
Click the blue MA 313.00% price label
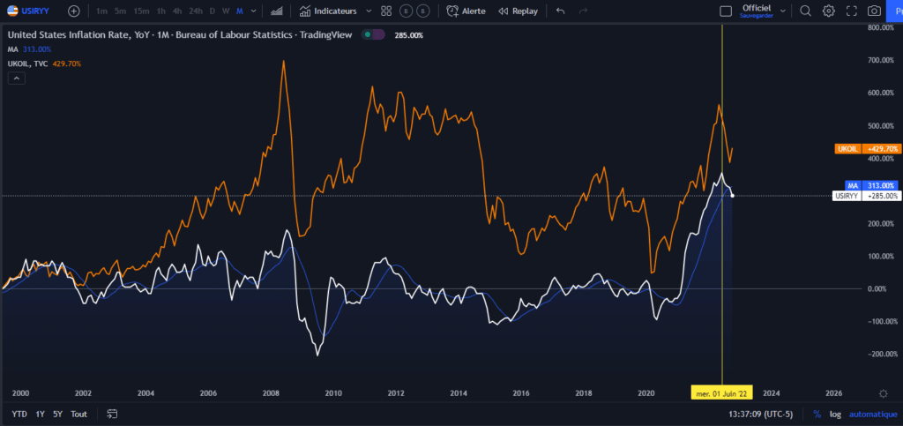click(871, 185)
